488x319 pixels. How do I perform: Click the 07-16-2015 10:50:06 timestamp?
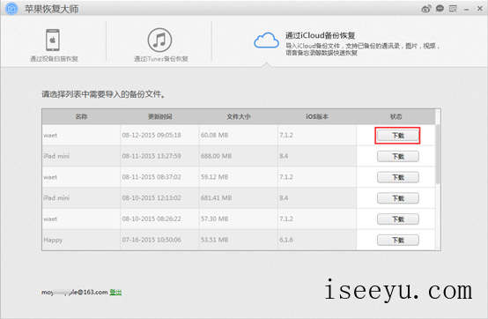pos(152,240)
